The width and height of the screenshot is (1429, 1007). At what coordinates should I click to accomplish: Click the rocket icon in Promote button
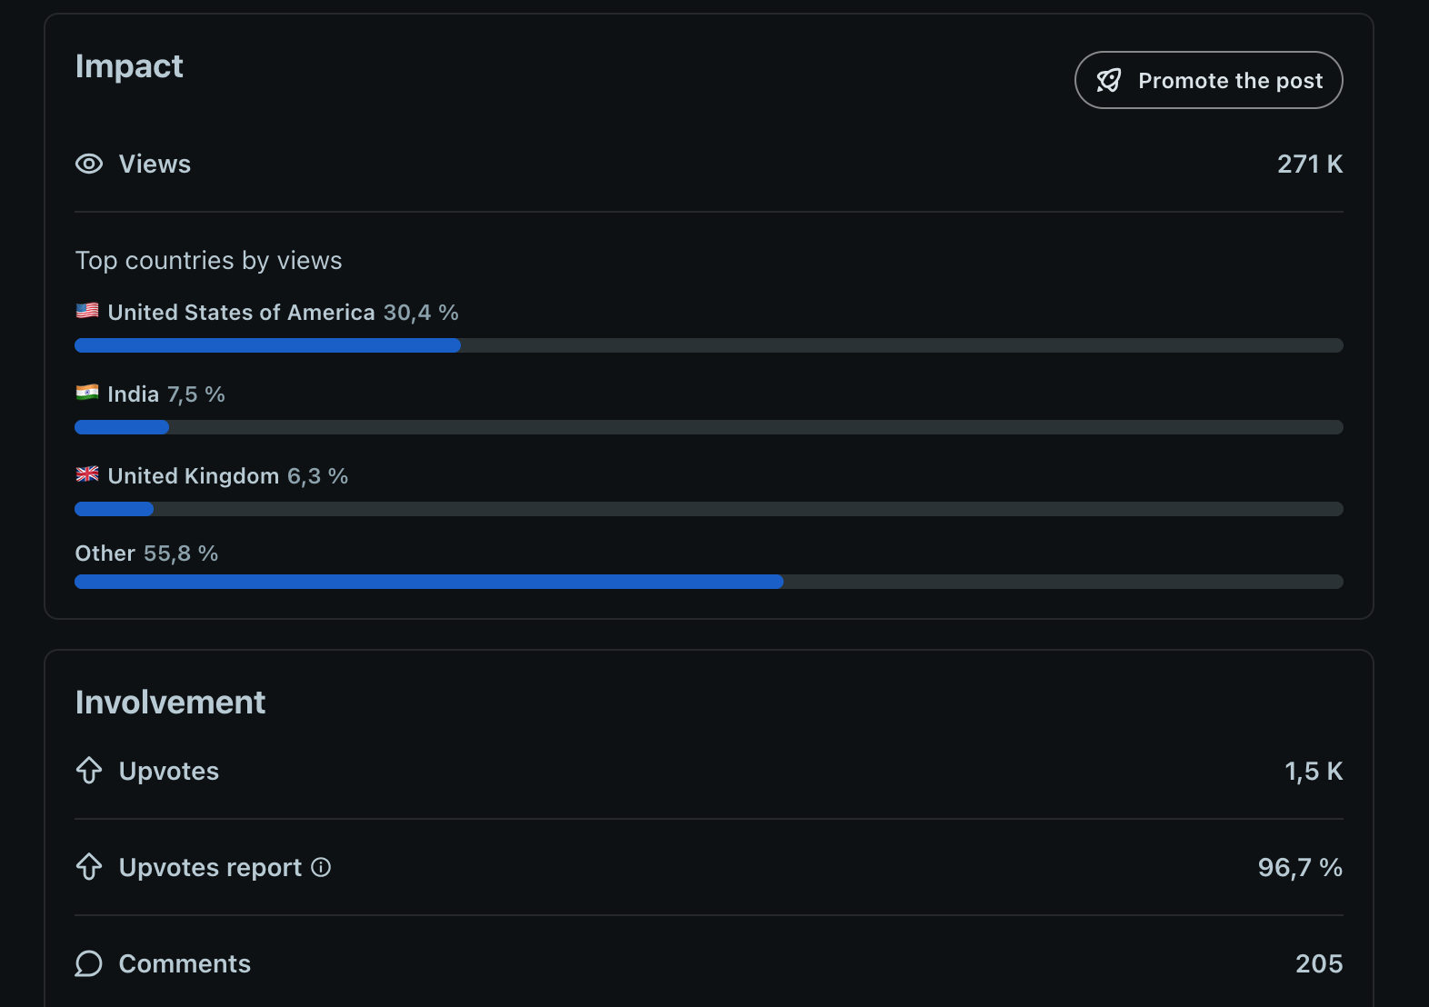(x=1108, y=81)
